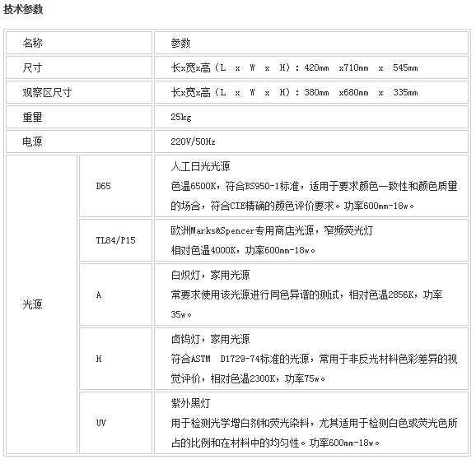Click the 相对色温2856K description line
Viewport: 476px width, 464px height.
(x=306, y=295)
